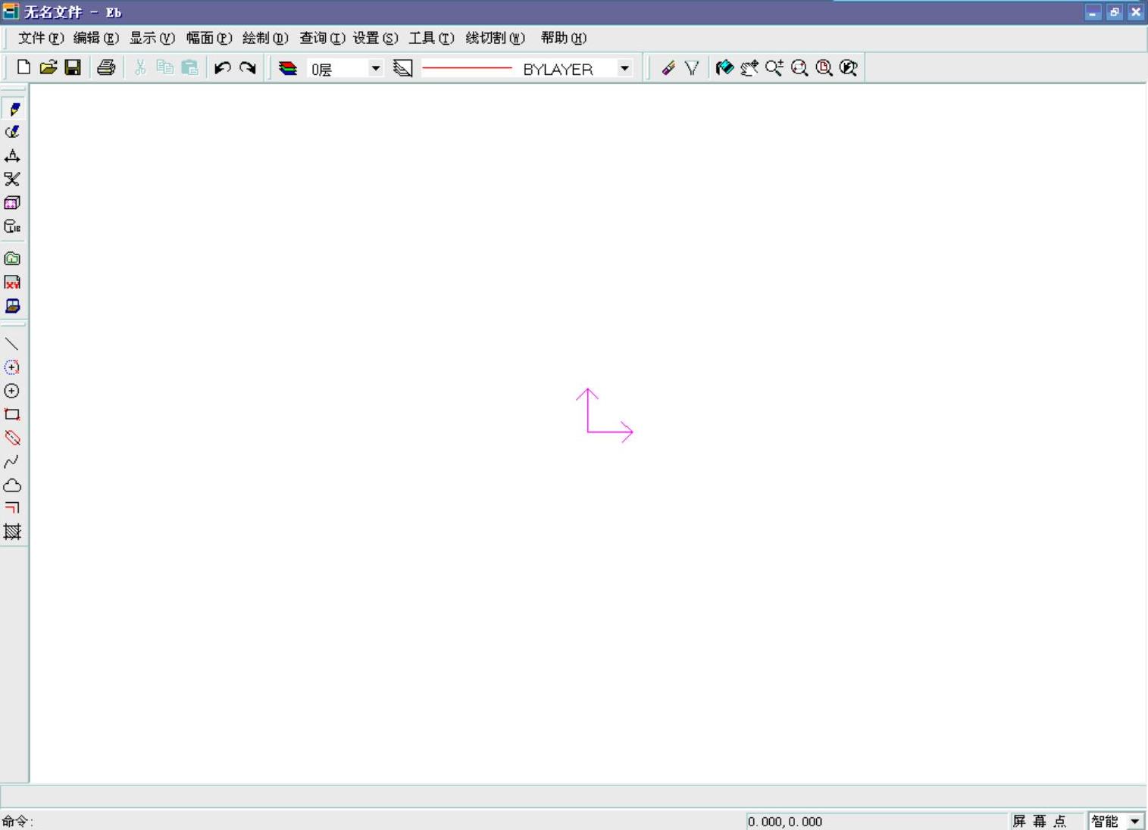This screenshot has width=1148, height=830.
Task: Click the green folder icon in left toolbar
Action: pyautogui.click(x=12, y=259)
